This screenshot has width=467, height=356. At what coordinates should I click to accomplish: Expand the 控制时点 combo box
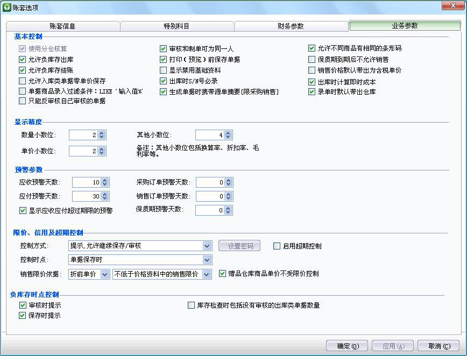pyautogui.click(x=208, y=261)
